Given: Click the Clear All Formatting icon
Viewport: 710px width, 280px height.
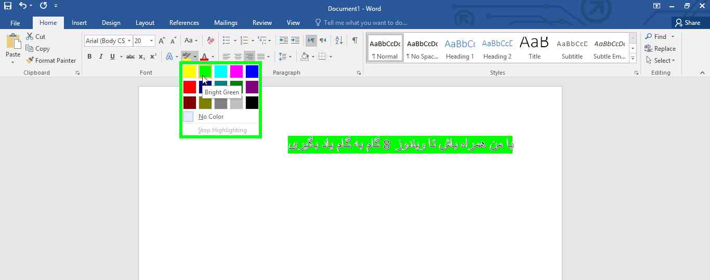Looking at the screenshot, I should click(211, 40).
